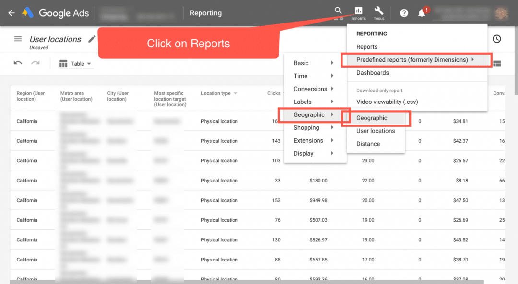
Task: Open the help question mark icon
Action: point(404,13)
